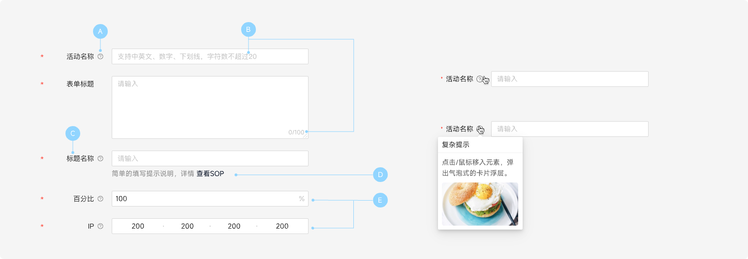Click the resize handle of the 表单标题 textarea
The image size is (748, 259).
306,136
